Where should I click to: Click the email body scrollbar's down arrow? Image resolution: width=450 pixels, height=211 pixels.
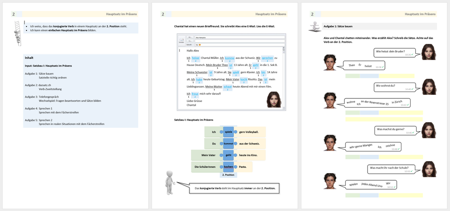tap(283, 108)
